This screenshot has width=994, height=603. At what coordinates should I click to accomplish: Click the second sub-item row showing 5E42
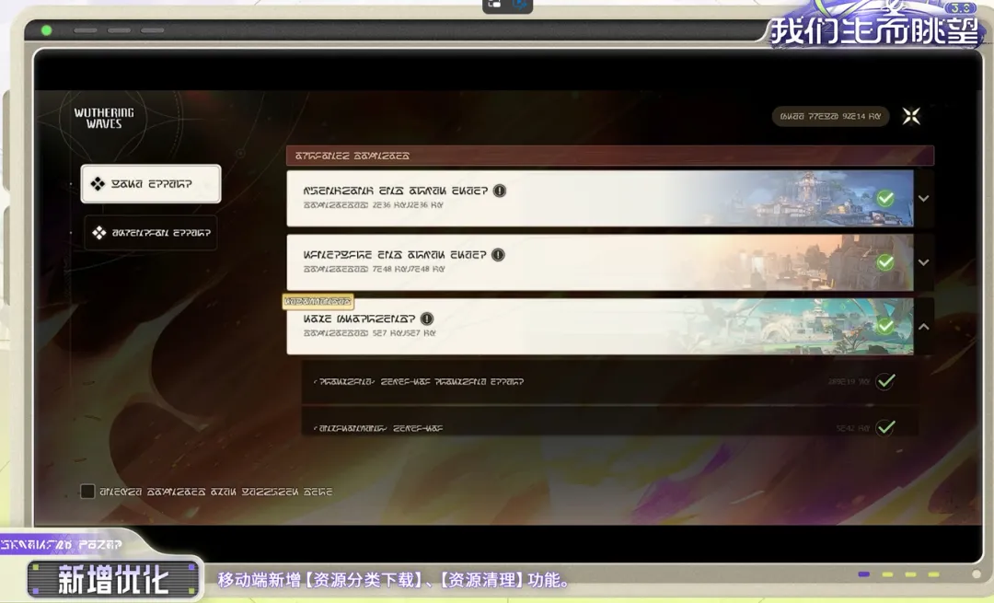click(610, 423)
